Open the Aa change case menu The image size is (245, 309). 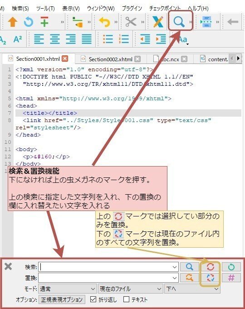(183, 40)
